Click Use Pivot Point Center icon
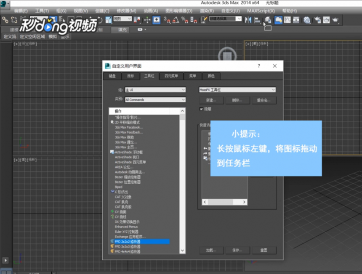Viewport: 362px width, 274px height. tap(137, 20)
